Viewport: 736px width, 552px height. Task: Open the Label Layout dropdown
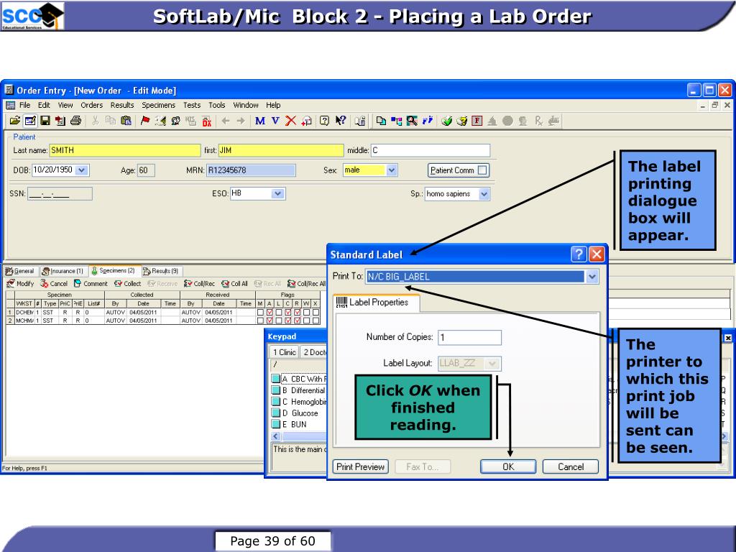(492, 363)
